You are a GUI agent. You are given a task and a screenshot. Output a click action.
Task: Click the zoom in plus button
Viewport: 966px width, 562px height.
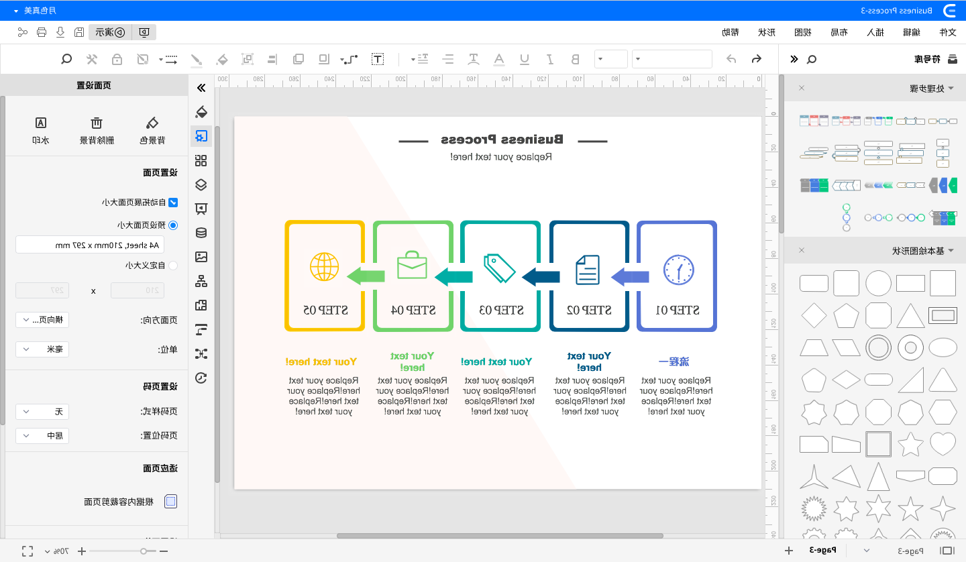pyautogui.click(x=82, y=551)
